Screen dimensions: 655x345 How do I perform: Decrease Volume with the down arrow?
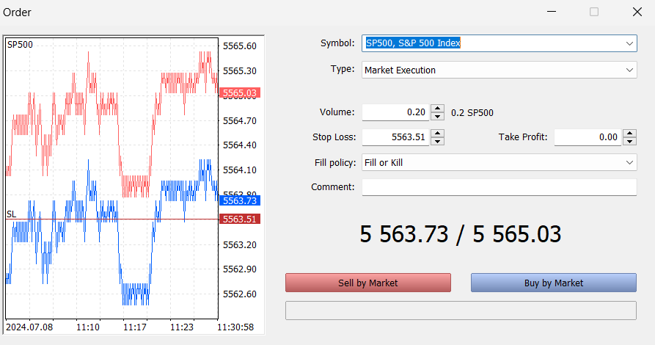pyautogui.click(x=438, y=117)
